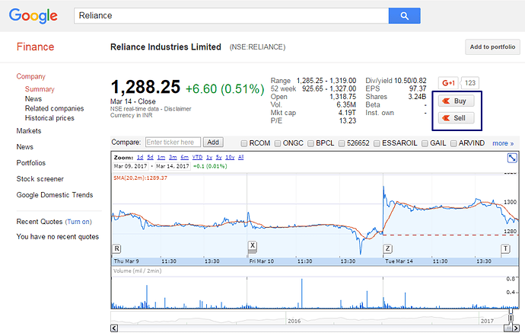Set chart zoom to 1d

pyautogui.click(x=140, y=157)
